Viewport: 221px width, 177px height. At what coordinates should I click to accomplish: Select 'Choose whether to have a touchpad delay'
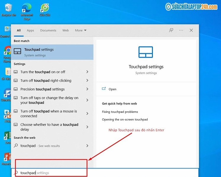pyautogui.click(x=52, y=127)
